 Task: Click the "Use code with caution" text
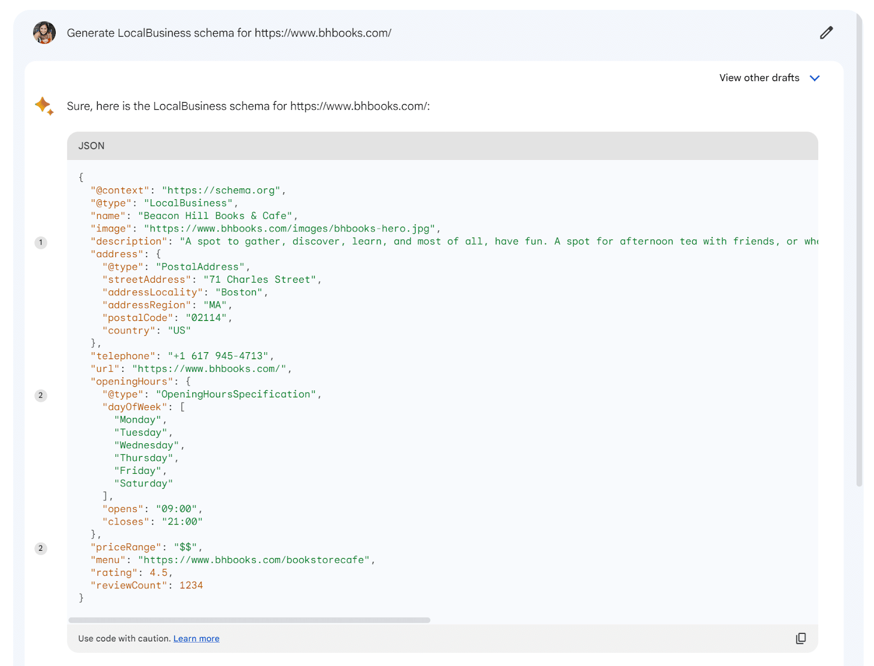click(124, 639)
